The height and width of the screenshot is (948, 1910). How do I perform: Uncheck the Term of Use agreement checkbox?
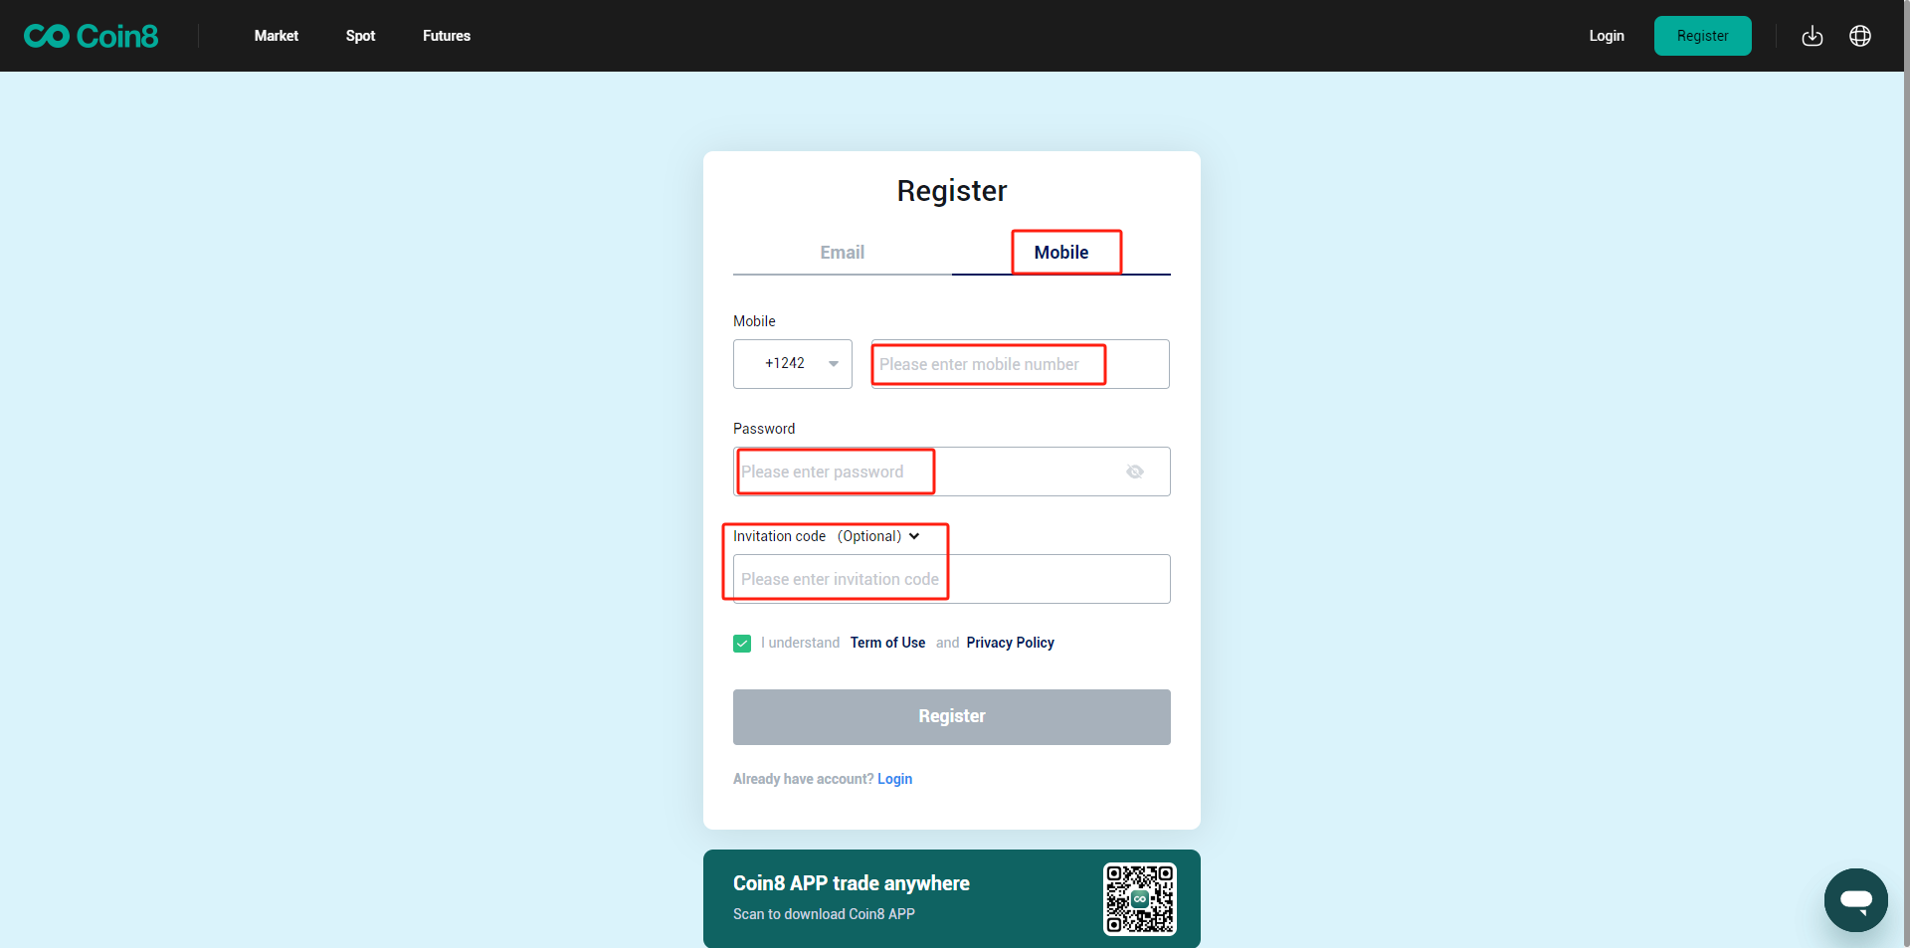pyautogui.click(x=742, y=644)
